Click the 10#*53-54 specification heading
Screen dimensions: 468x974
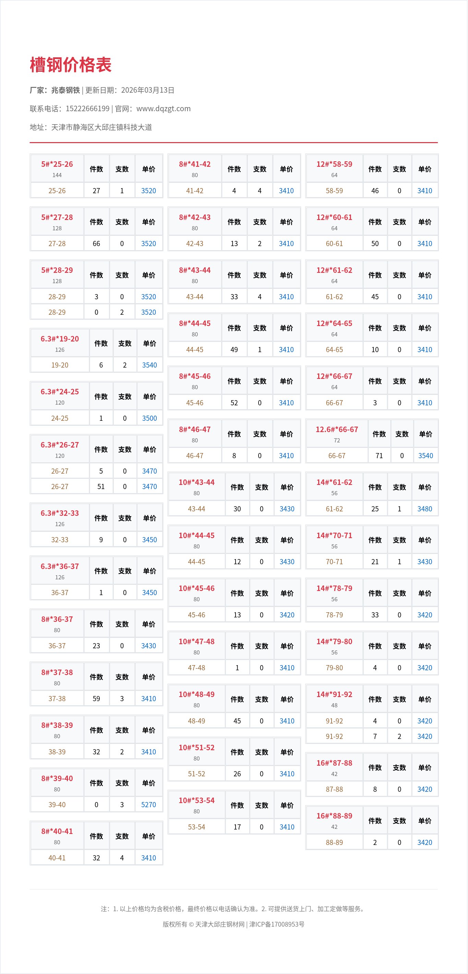pos(196,800)
